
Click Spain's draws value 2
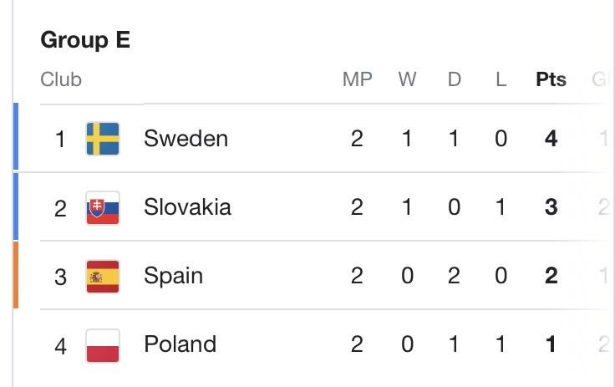point(454,276)
